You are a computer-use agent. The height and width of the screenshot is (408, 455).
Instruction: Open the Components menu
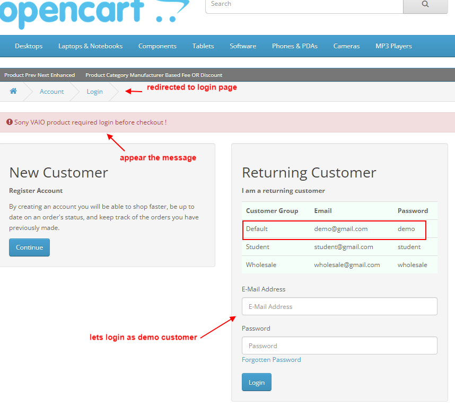coord(157,46)
